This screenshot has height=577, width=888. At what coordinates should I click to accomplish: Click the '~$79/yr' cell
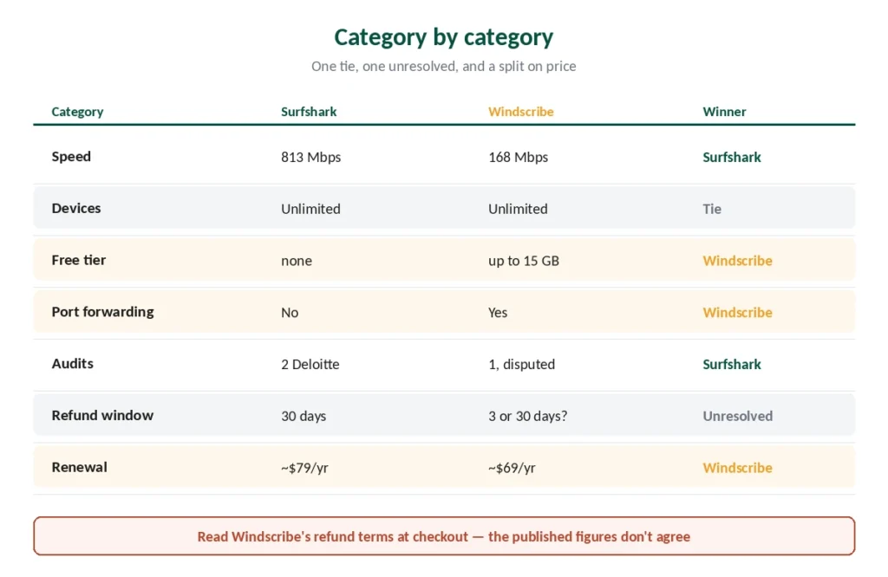point(304,468)
